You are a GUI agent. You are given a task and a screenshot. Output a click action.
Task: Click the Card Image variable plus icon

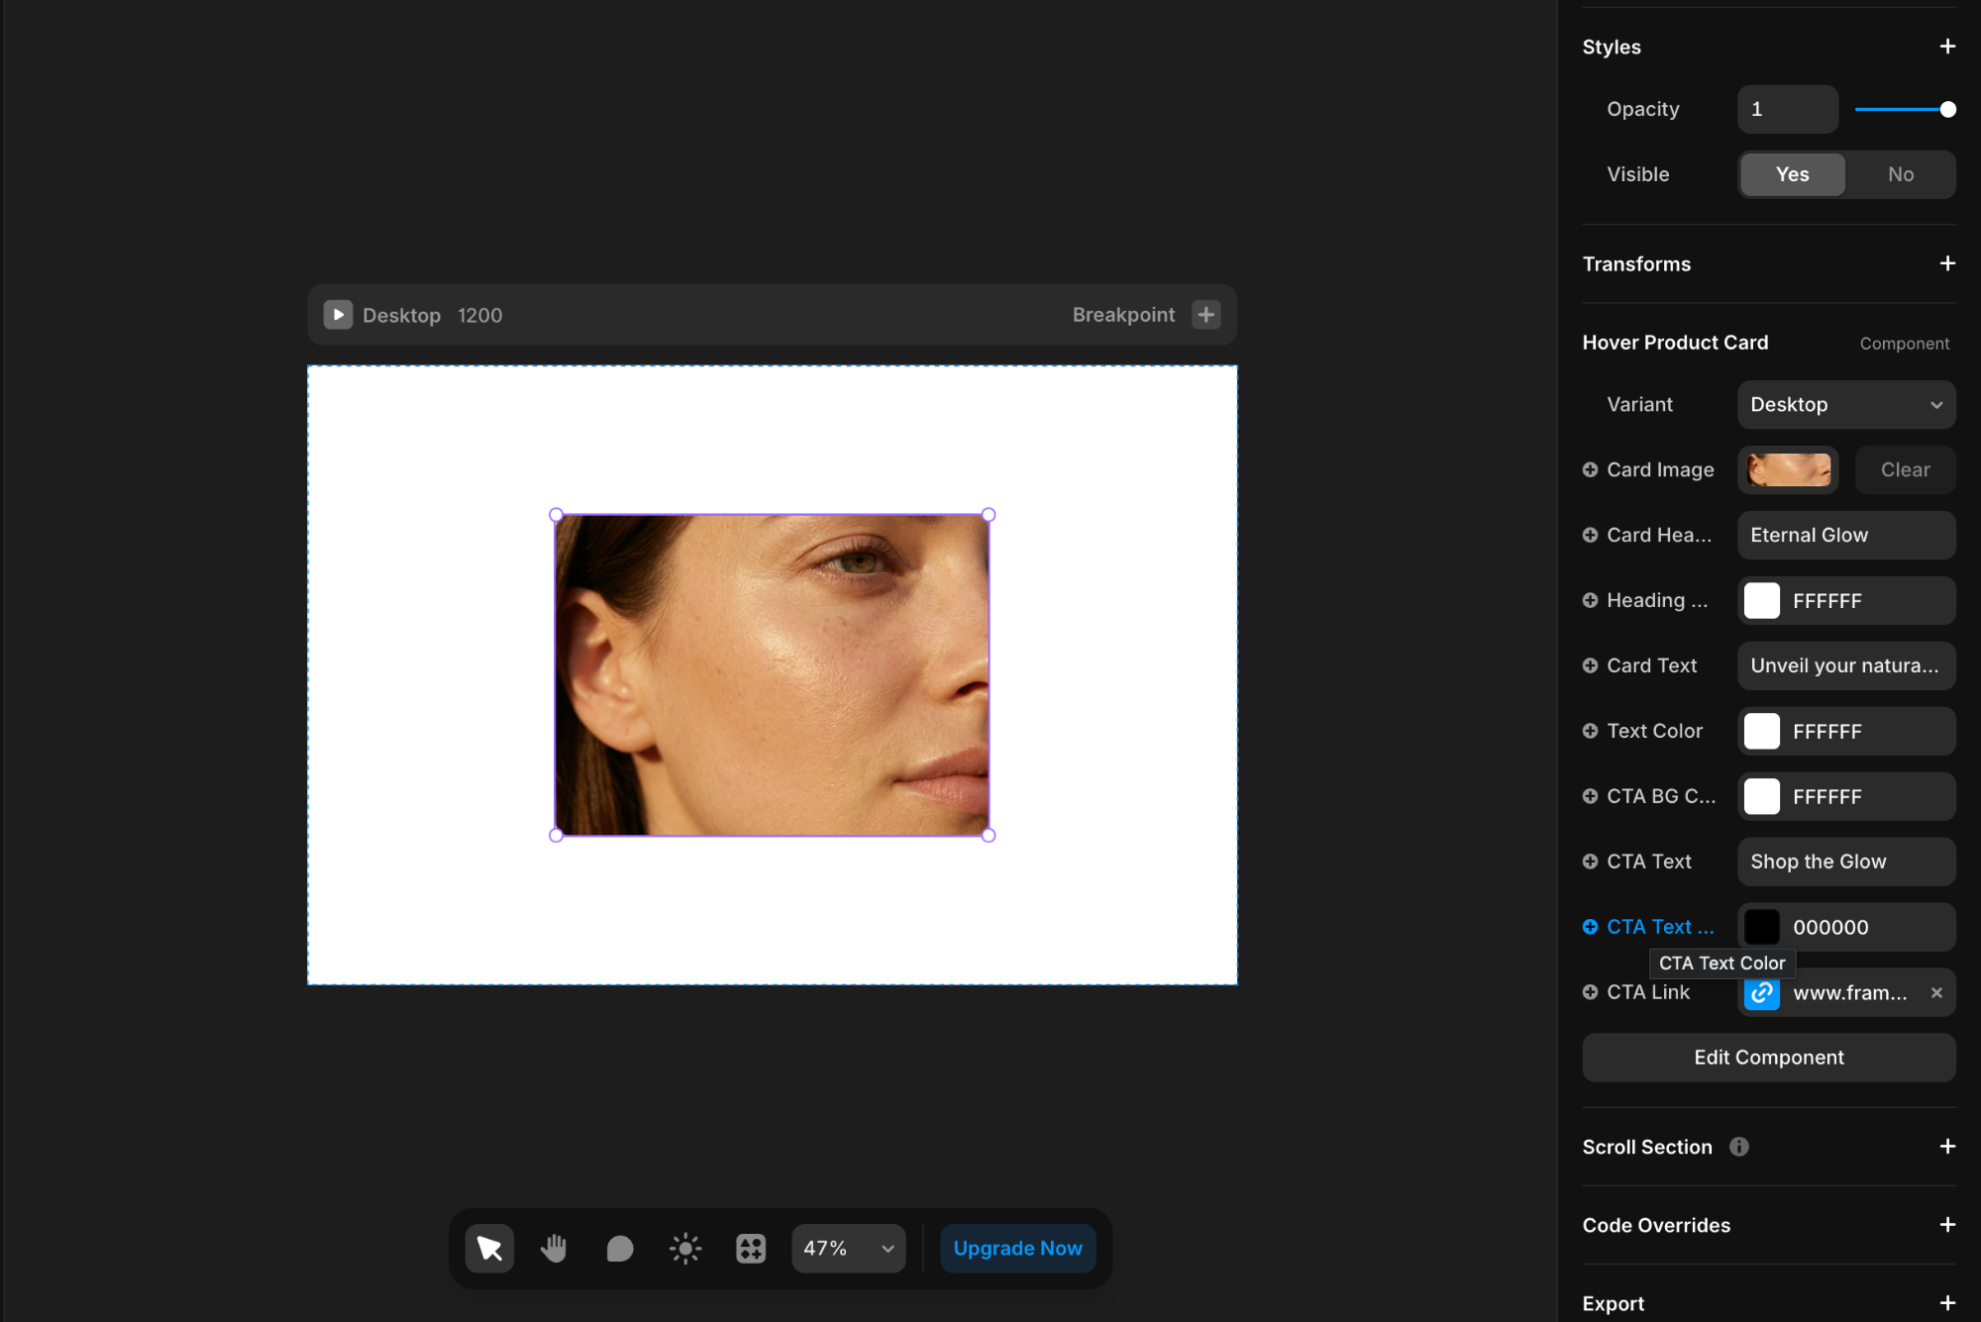pyautogui.click(x=1590, y=470)
